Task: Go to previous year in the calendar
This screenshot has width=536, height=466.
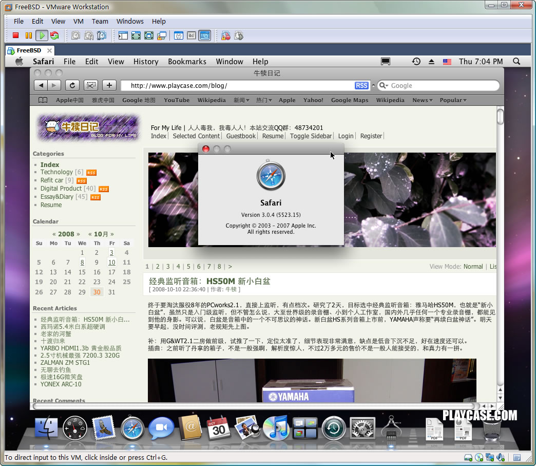Action: pos(54,234)
